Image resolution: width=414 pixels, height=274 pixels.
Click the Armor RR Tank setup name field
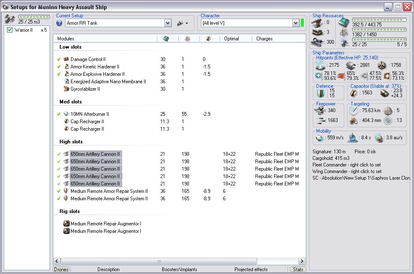point(115,23)
